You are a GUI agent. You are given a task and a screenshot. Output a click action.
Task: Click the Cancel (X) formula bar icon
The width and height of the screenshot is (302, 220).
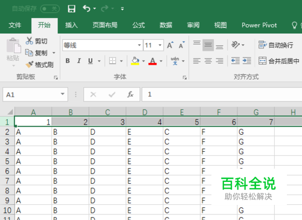click(x=93, y=94)
